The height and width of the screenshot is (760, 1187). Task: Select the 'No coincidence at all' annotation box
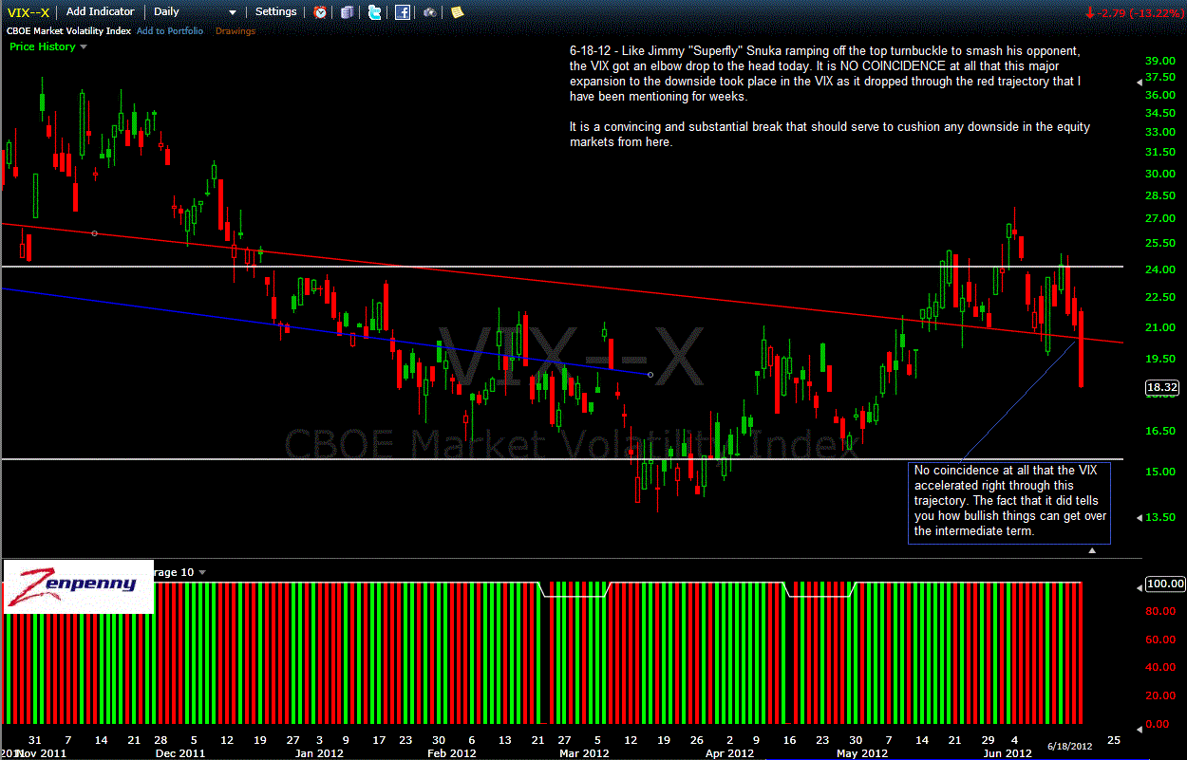[1008, 502]
